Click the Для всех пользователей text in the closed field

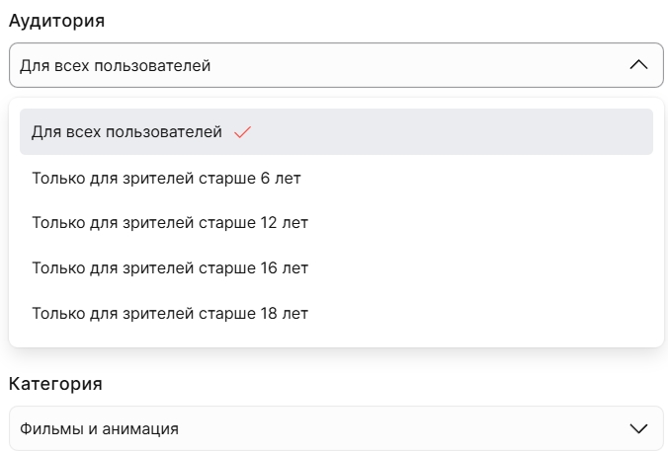click(115, 66)
